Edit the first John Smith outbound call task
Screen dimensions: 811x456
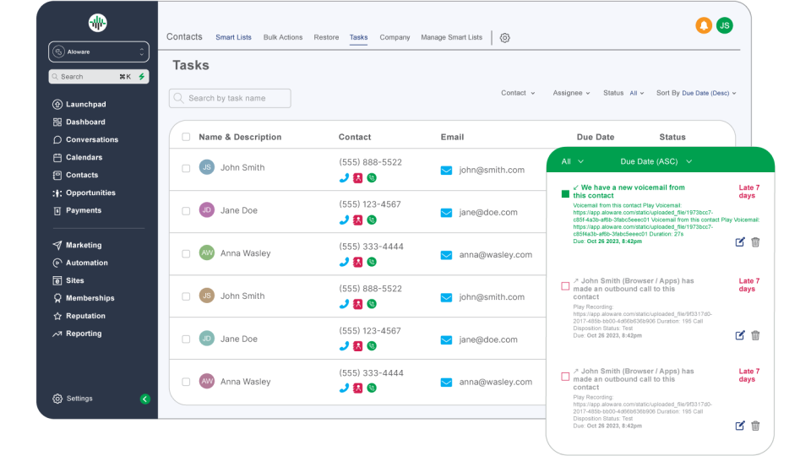pos(740,335)
